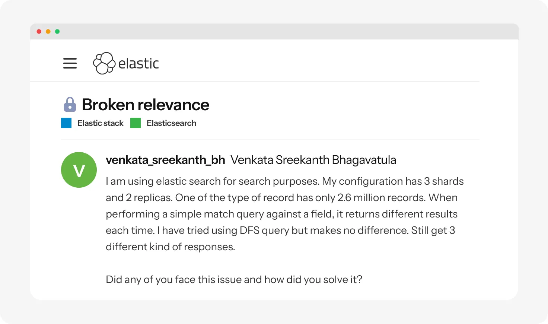This screenshot has width=548, height=324.
Task: Click the red traffic light dot
Action: coord(39,32)
